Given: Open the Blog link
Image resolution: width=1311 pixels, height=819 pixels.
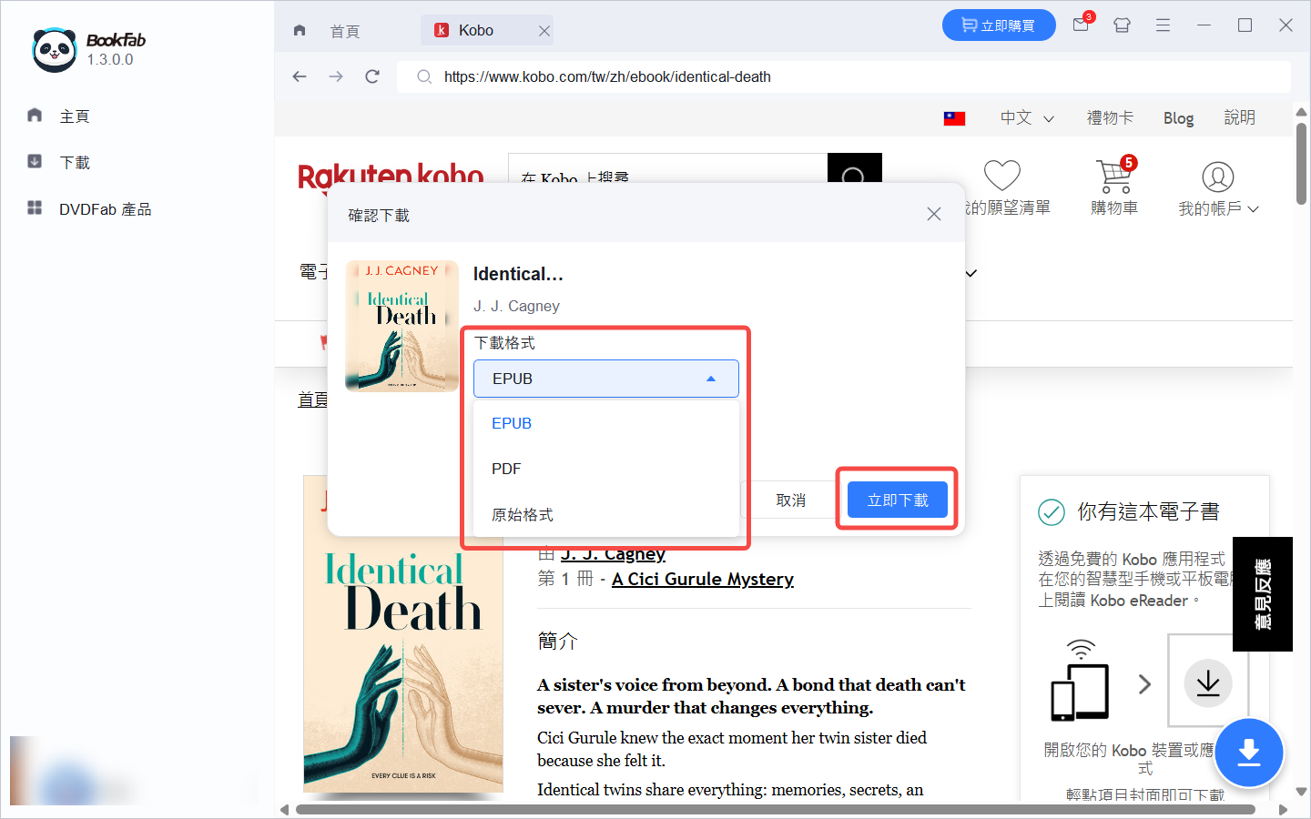Looking at the screenshot, I should click(x=1178, y=118).
